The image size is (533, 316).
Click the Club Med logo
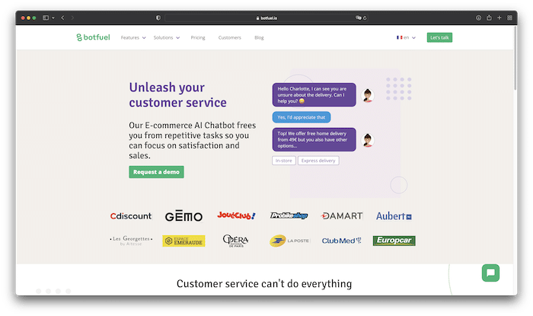click(341, 241)
